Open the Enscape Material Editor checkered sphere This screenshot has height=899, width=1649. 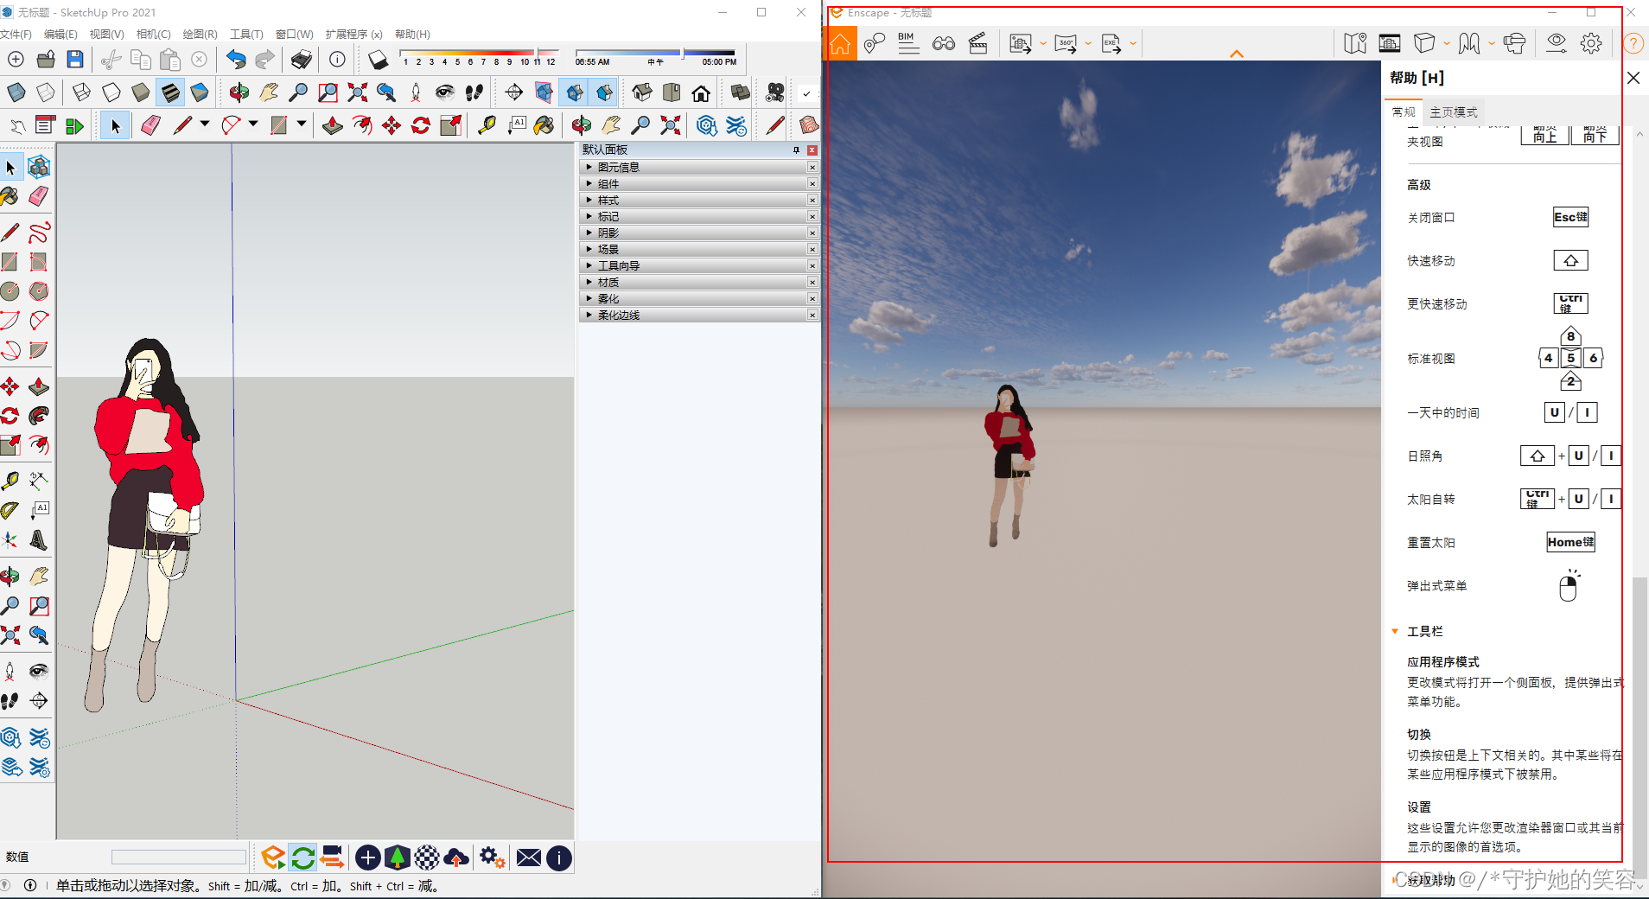426,858
